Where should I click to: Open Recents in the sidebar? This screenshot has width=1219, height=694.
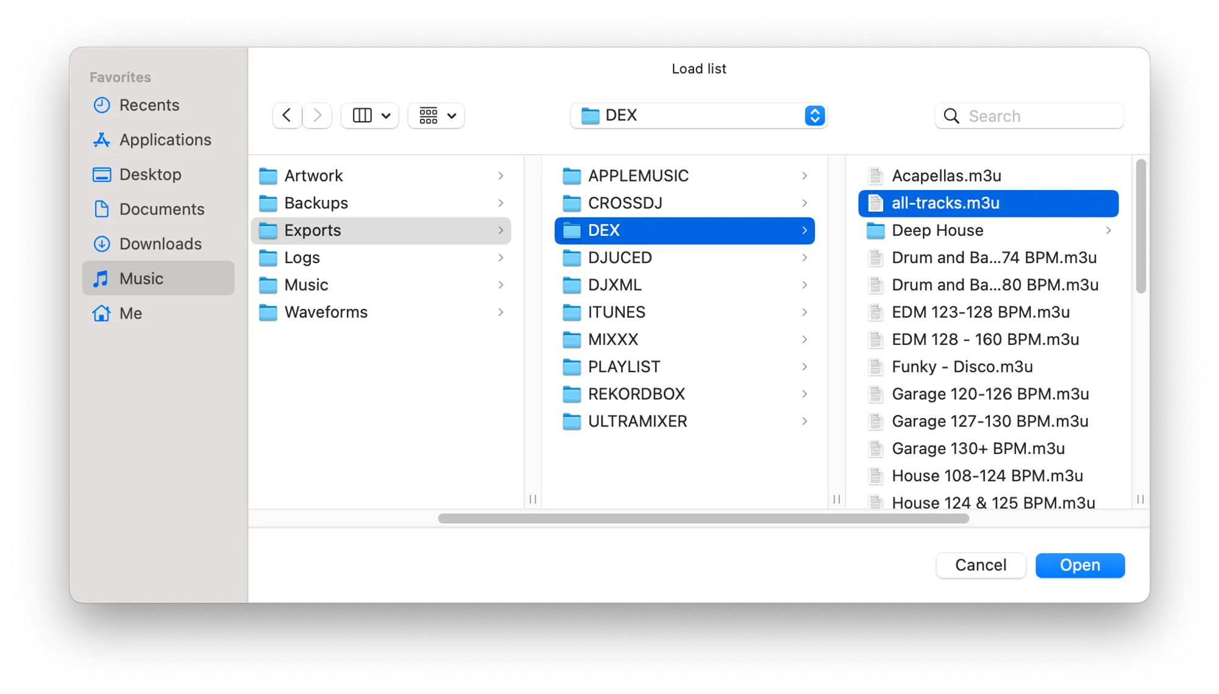(149, 105)
